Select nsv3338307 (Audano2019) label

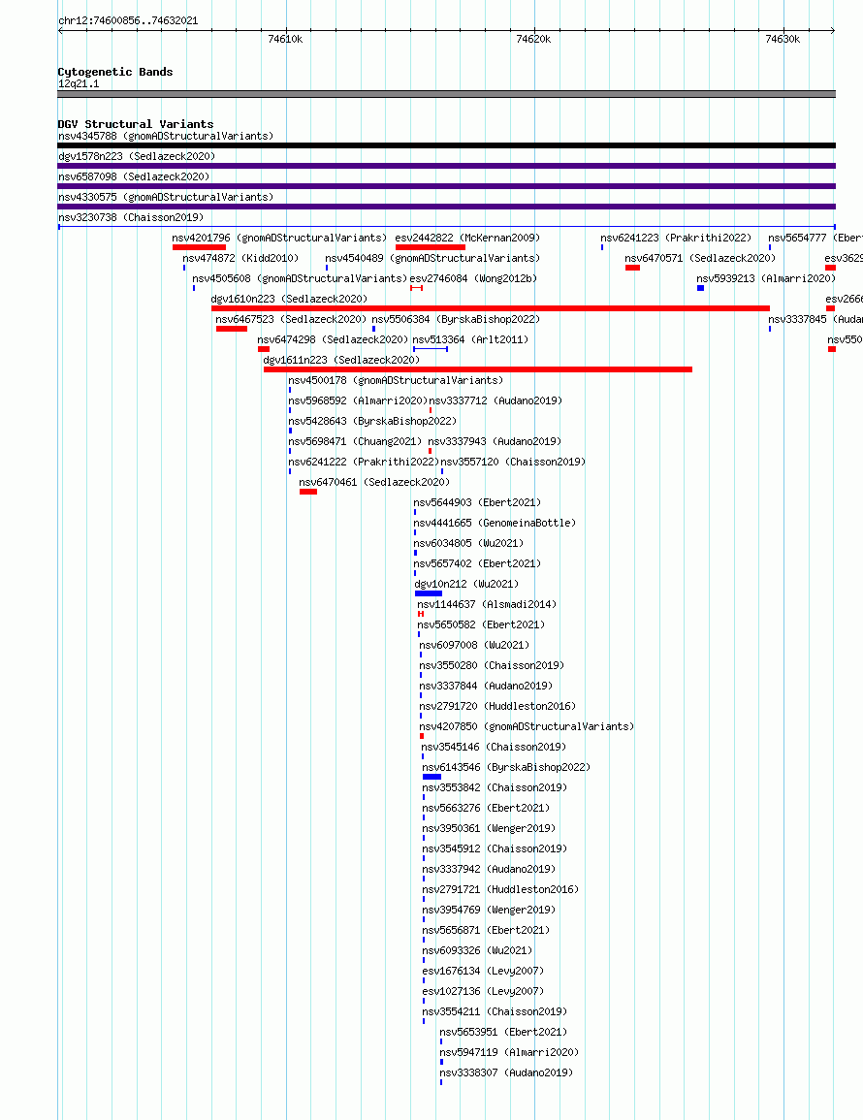point(506,1072)
